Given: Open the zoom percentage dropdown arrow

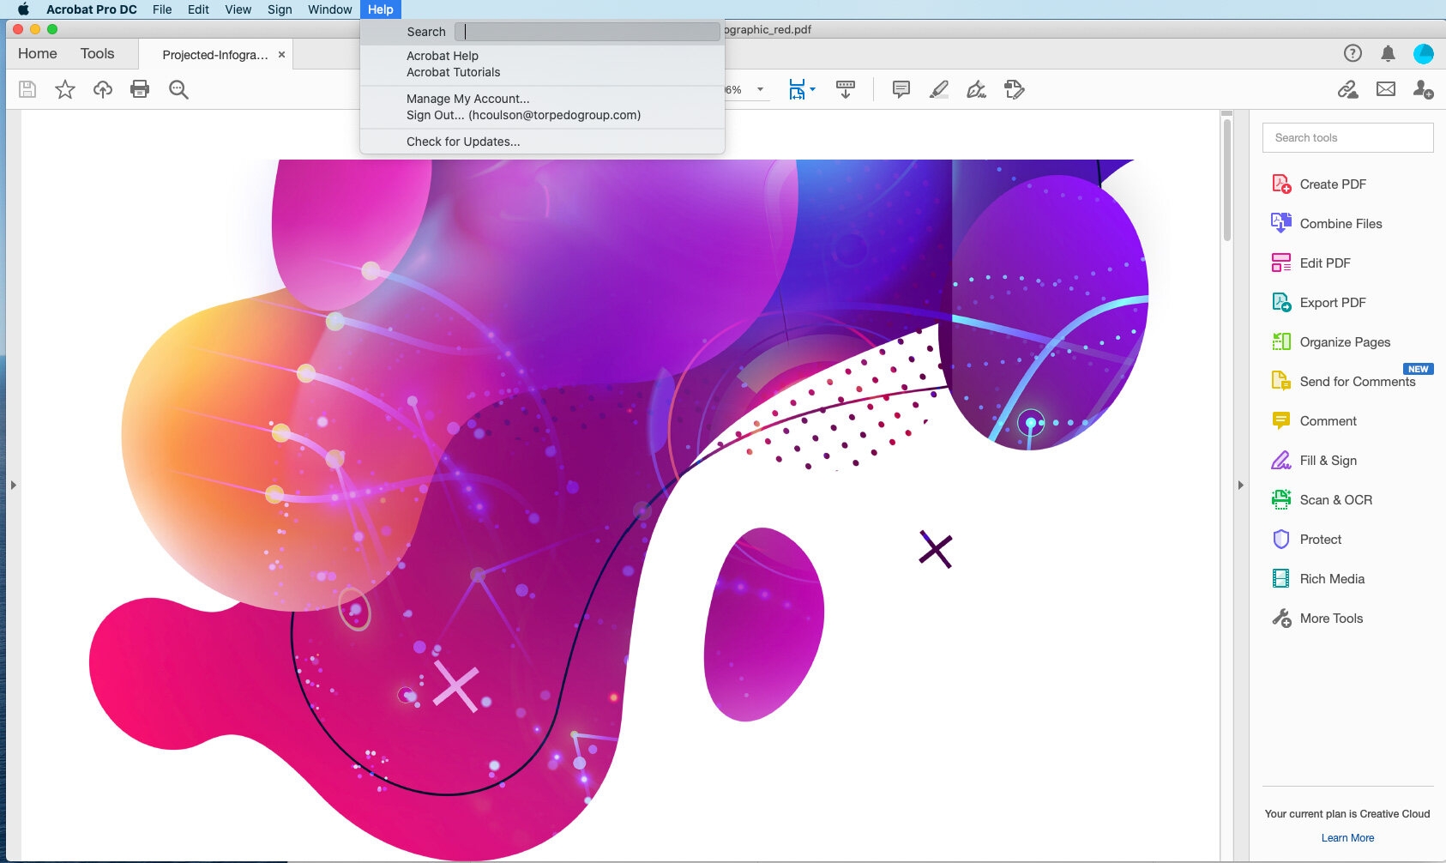Looking at the screenshot, I should pos(760,89).
